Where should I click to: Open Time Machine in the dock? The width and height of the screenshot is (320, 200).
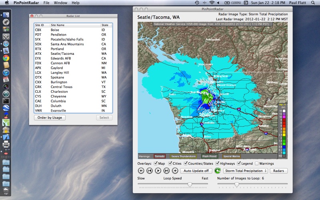point(6,94)
